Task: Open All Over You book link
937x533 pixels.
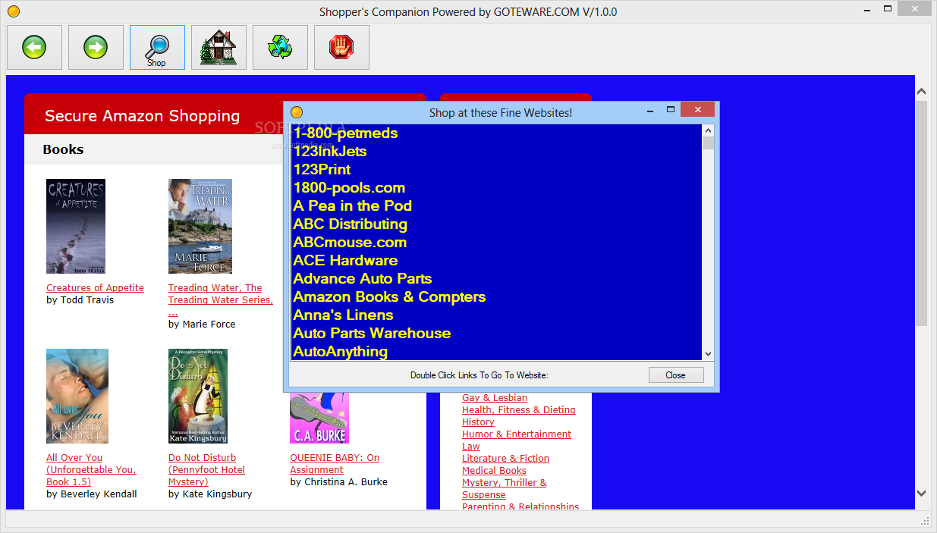Action: 91,470
